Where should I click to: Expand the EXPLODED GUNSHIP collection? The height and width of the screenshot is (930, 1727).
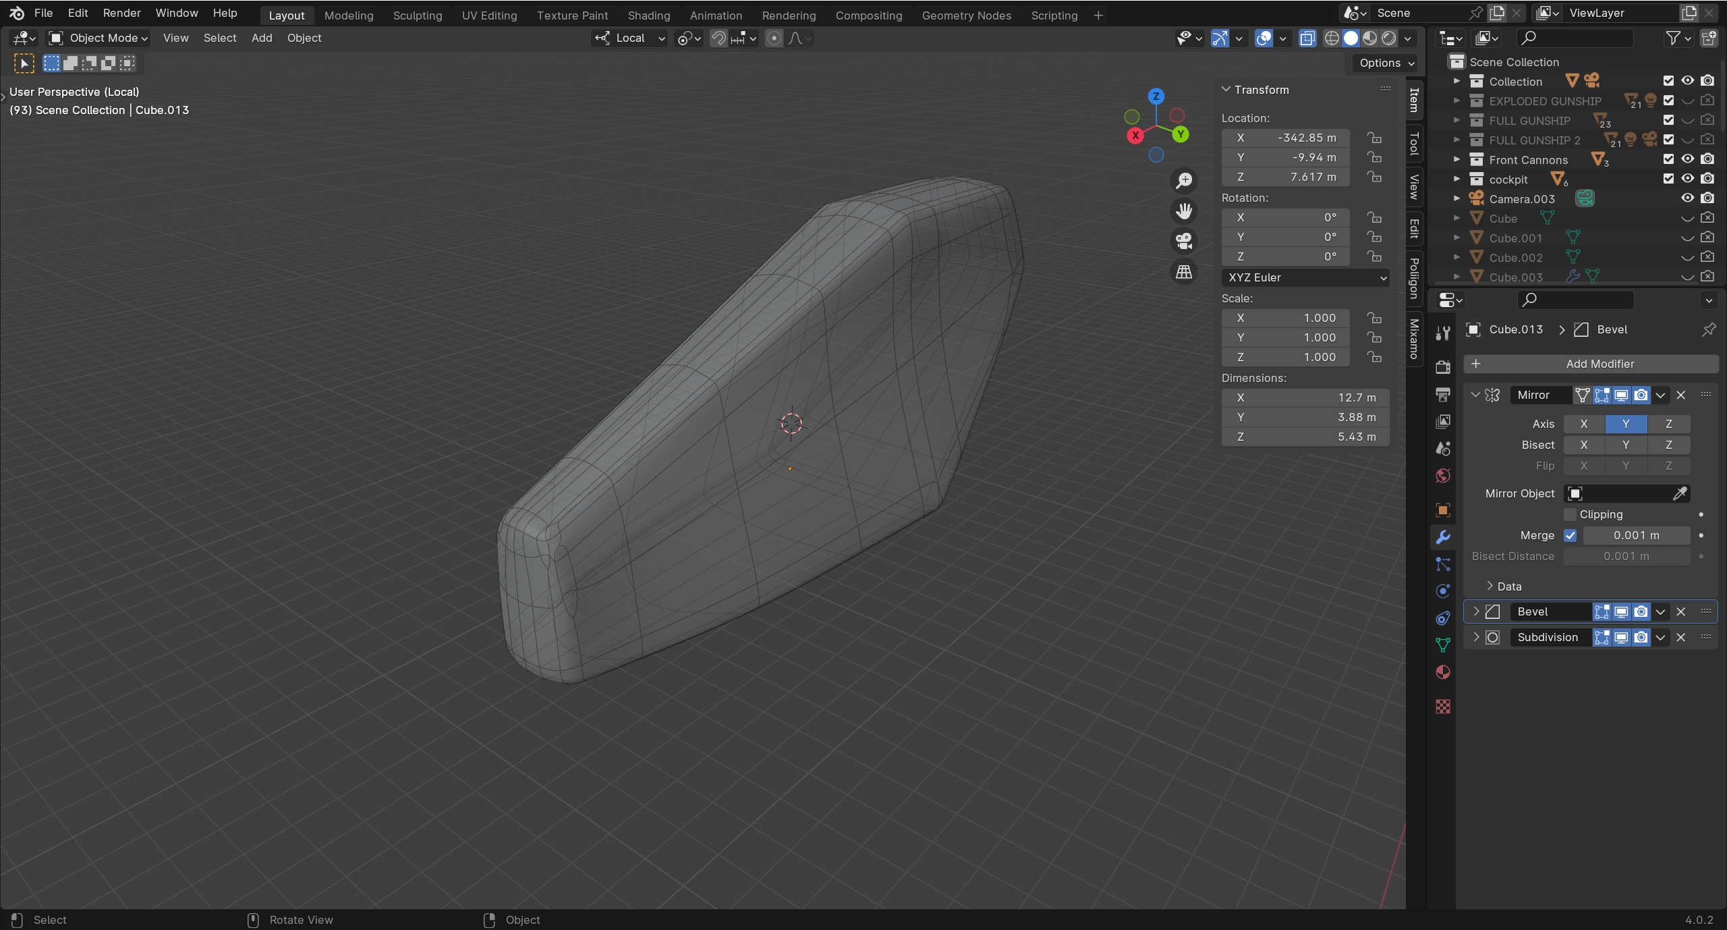(x=1456, y=101)
